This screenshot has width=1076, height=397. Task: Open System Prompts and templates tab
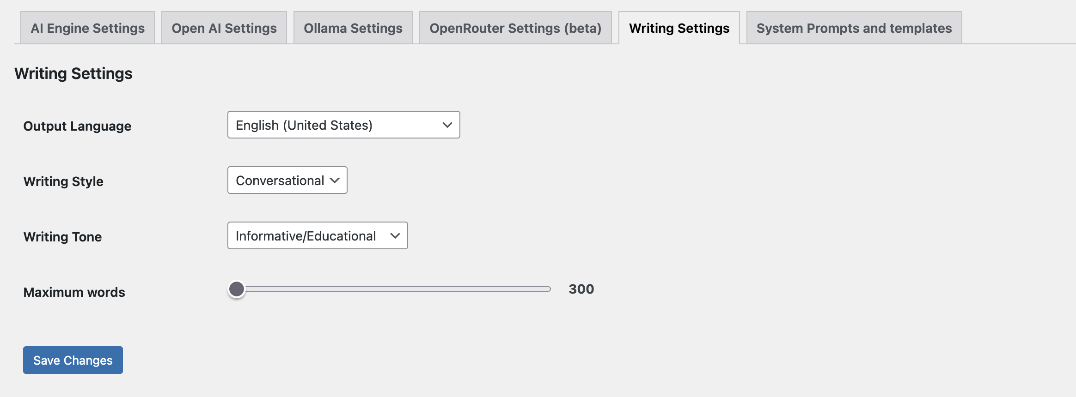854,28
